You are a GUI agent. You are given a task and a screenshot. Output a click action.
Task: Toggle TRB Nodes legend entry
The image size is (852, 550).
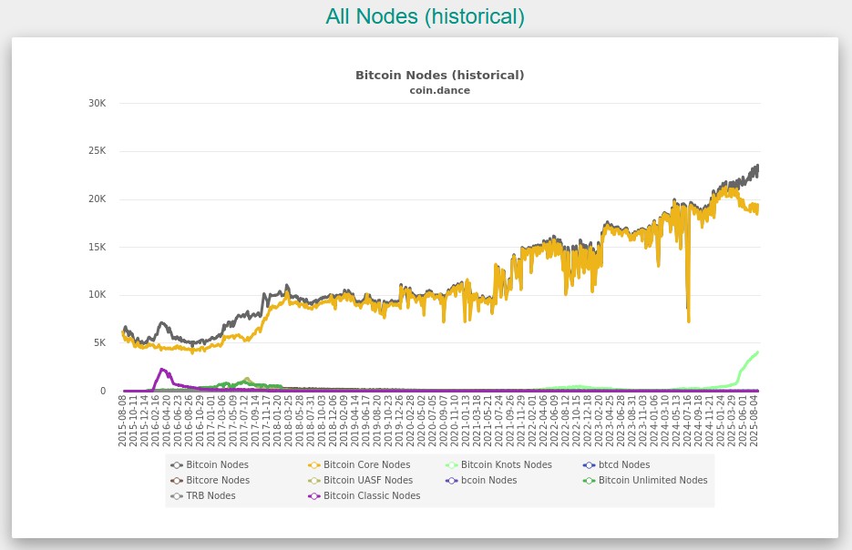pyautogui.click(x=202, y=495)
